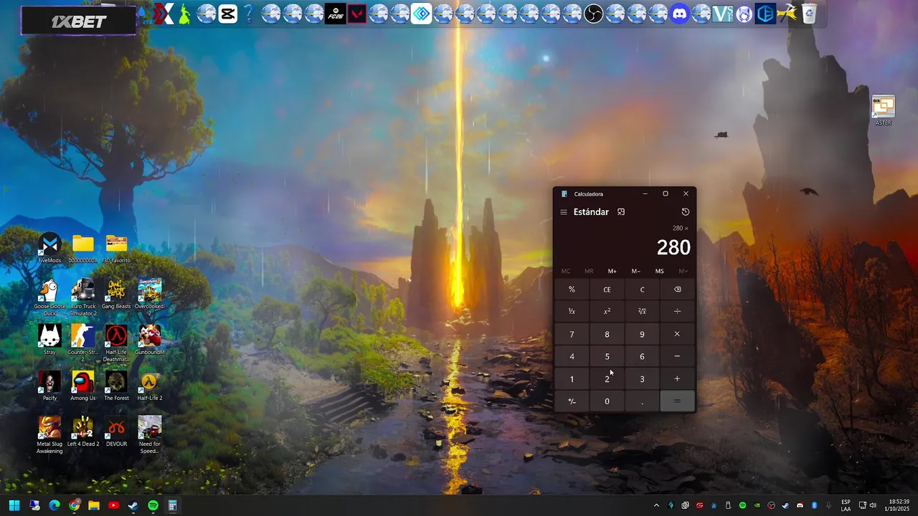Select Need for Speed desktop icon
The height and width of the screenshot is (516, 918).
(x=149, y=435)
